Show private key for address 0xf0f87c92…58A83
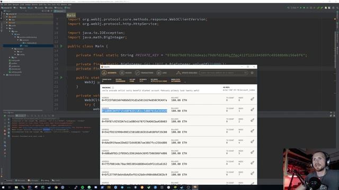Image resolution: width=339 pixels, height=190 pixels. pos(252,120)
